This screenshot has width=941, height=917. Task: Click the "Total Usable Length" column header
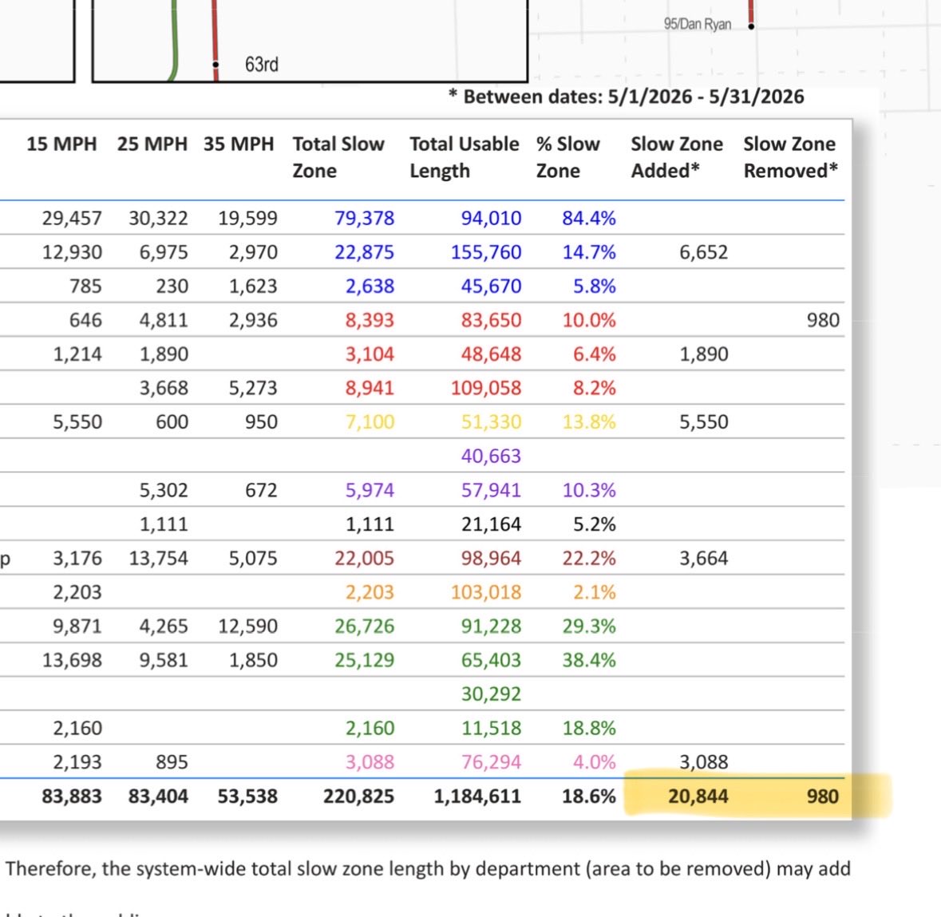pos(465,157)
